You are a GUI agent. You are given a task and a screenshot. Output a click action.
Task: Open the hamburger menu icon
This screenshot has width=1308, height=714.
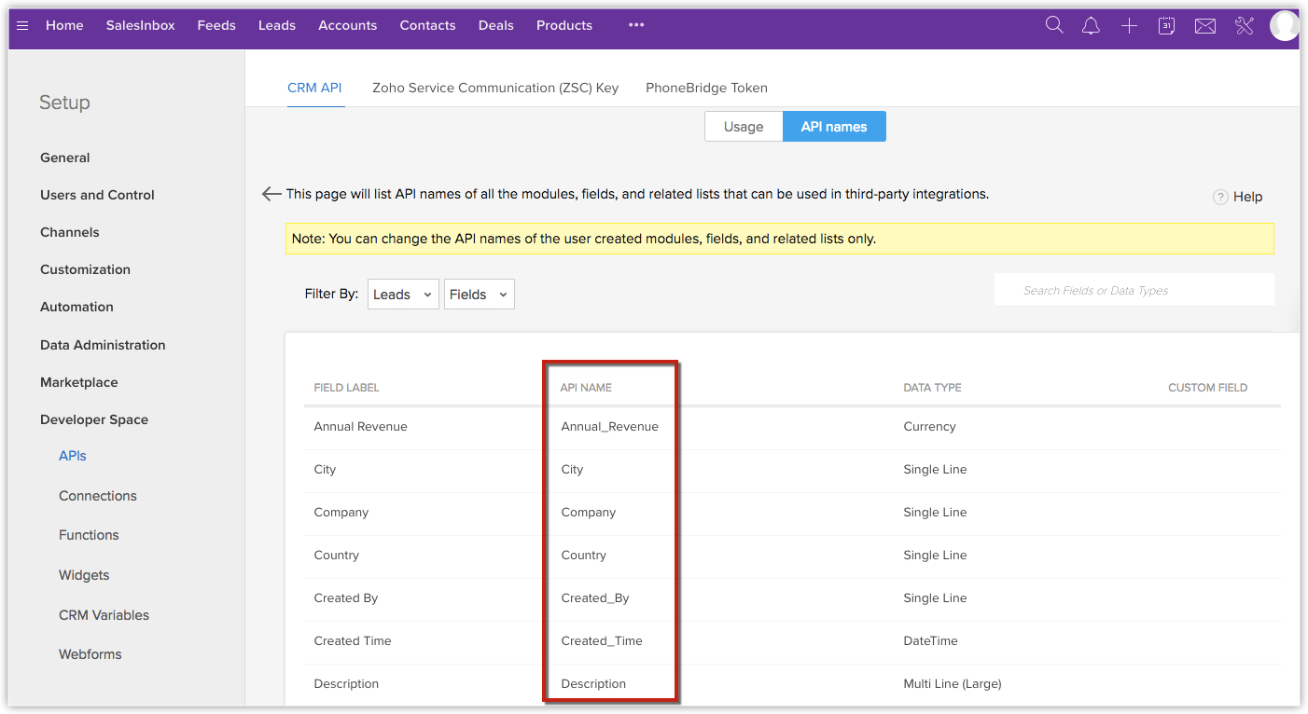[23, 25]
